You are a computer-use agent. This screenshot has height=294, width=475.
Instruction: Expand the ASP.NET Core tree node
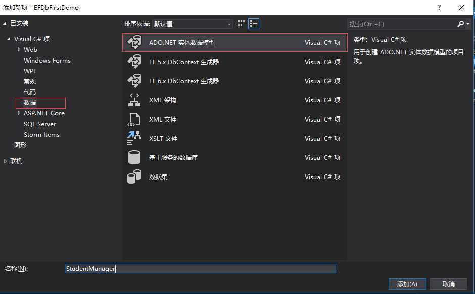tap(19, 113)
